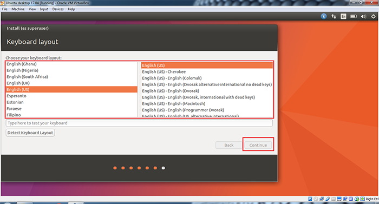This screenshot has width=379, height=204.
Task: Open the Input menu
Action: tap(44, 9)
